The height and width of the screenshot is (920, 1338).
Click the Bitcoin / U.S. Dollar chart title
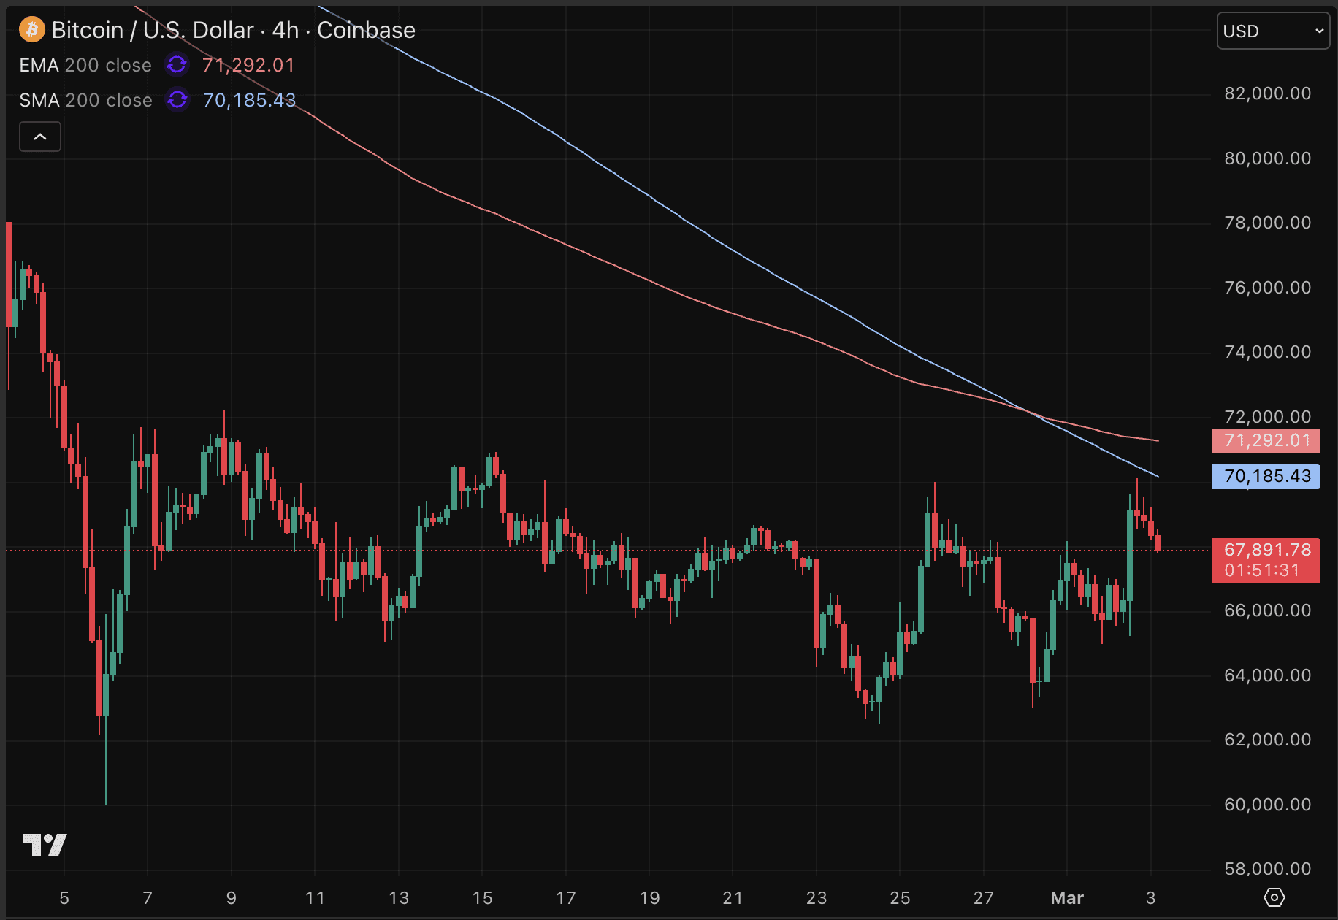pos(233,30)
